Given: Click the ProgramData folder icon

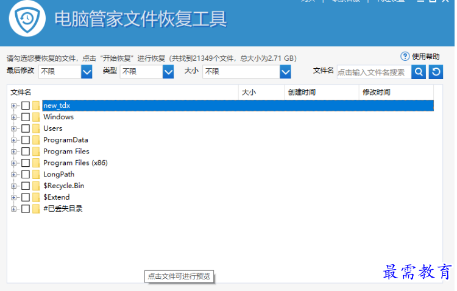Looking at the screenshot, I should pos(36,140).
